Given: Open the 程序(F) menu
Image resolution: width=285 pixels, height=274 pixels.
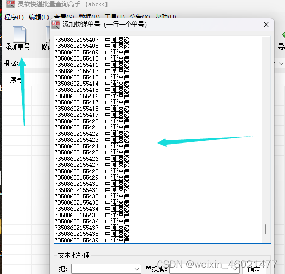Looking at the screenshot, I should pyautogui.click(x=14, y=17).
